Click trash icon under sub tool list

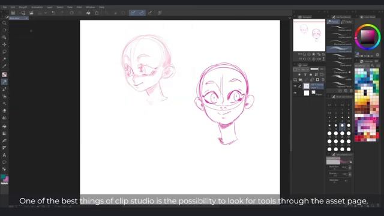coord(351,91)
